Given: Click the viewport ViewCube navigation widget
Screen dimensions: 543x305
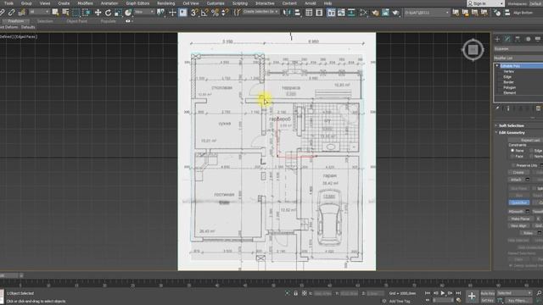Looking at the screenshot, I should [x=473, y=50].
